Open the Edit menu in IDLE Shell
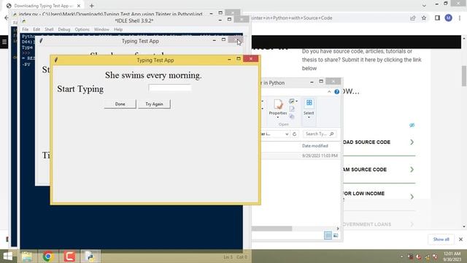Image resolution: width=467 pixels, height=263 pixels. pyautogui.click(x=36, y=29)
